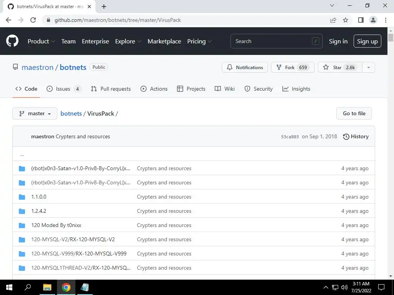Screen dimensions: 394x295
Task: Click the page vertical scrollbar thumb
Action: click(391, 38)
